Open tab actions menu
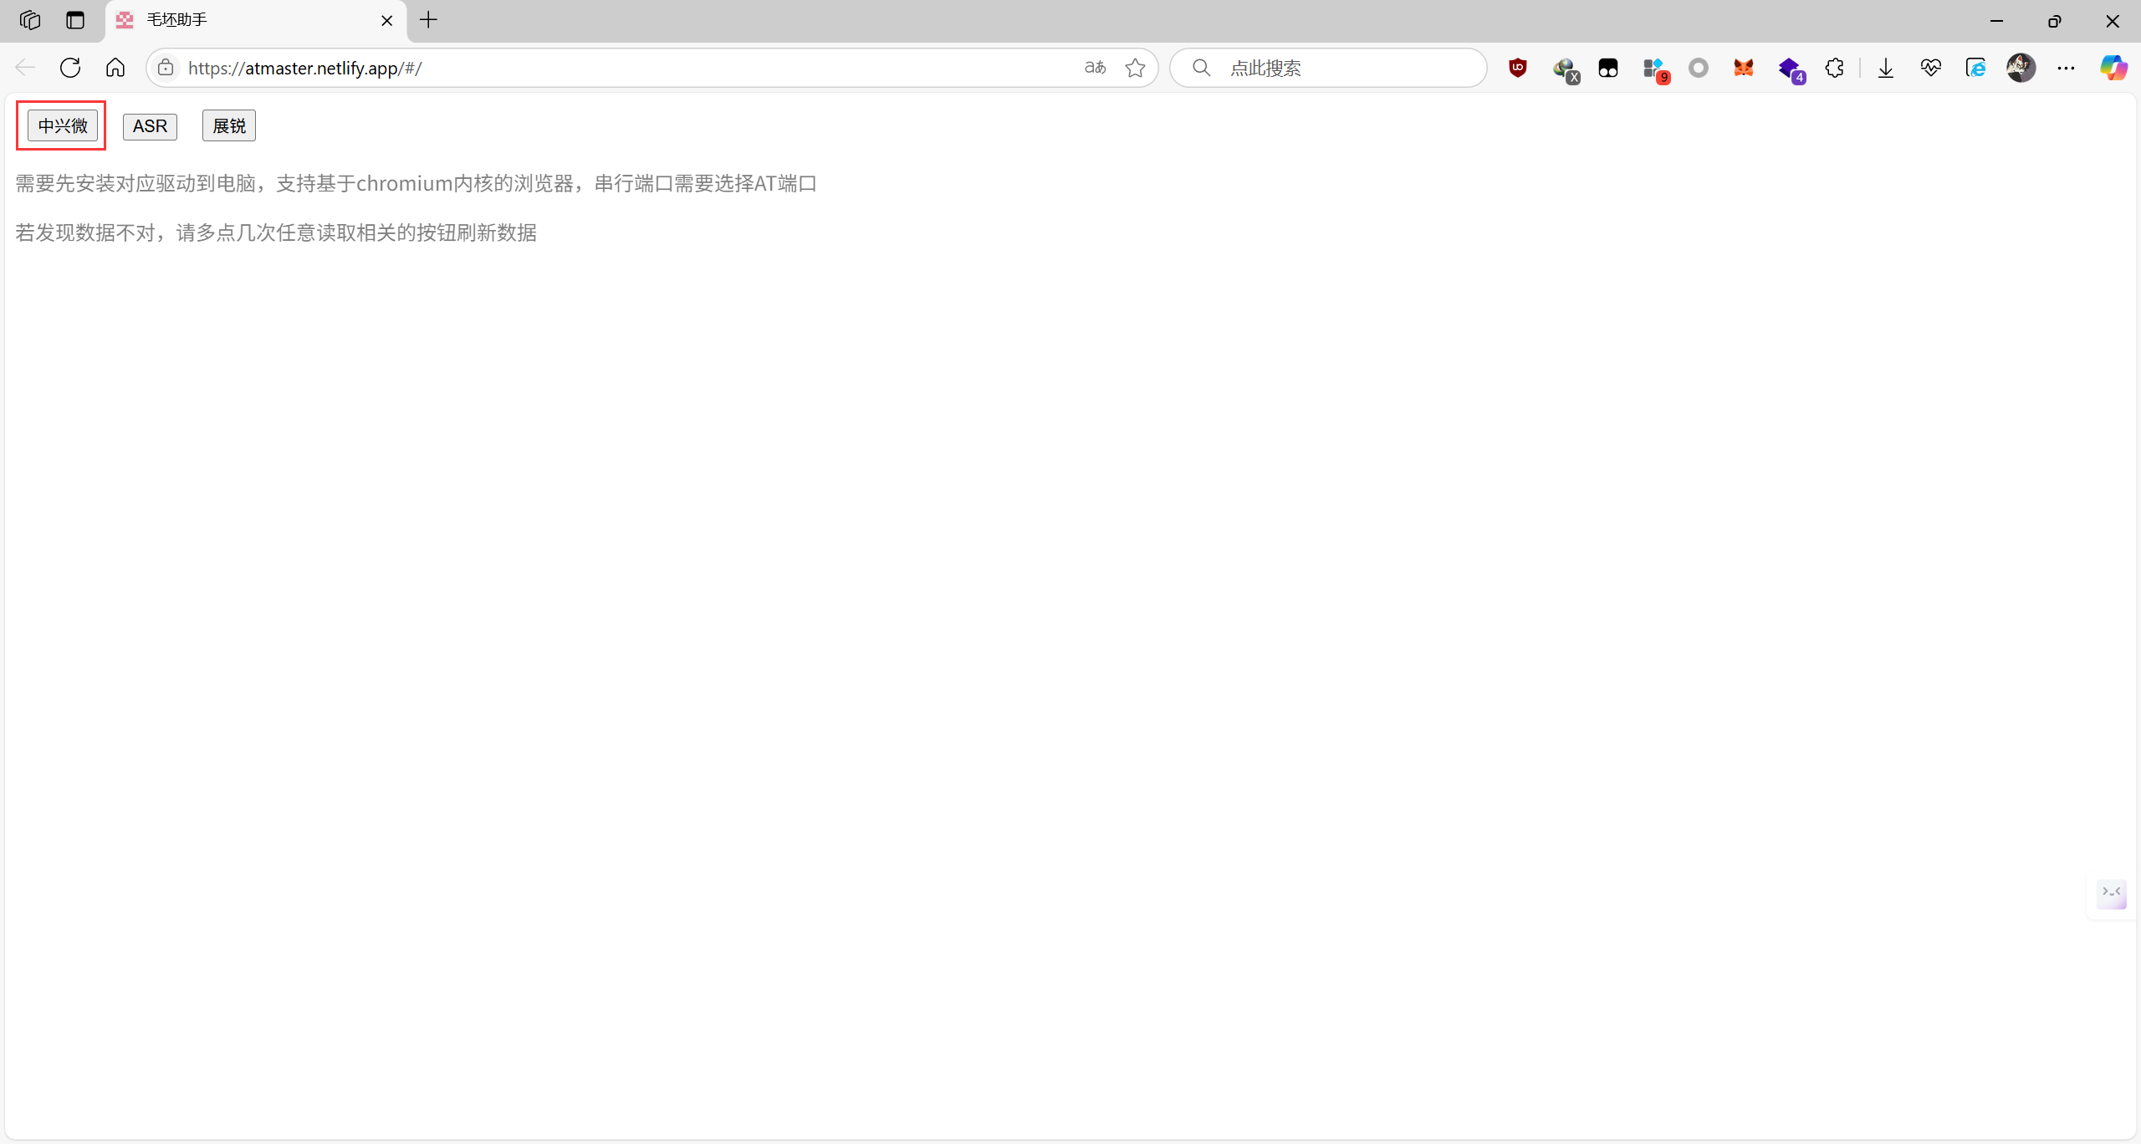2141x1144 pixels. click(75, 20)
